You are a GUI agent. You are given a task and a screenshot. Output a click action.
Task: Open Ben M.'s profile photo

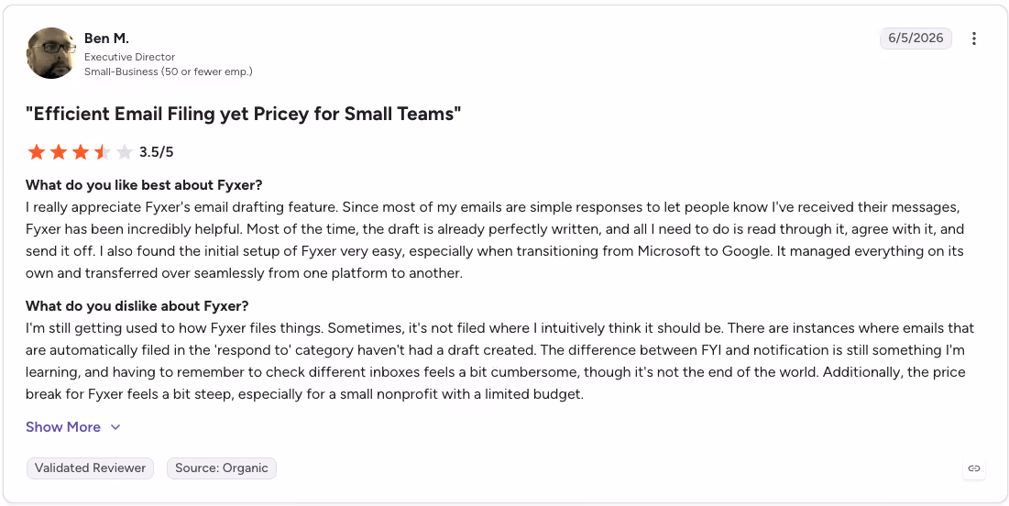tap(52, 53)
